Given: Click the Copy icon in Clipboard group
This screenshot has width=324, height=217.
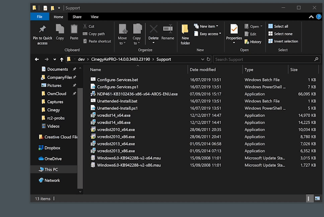Looking at the screenshot, I should coord(60,29).
